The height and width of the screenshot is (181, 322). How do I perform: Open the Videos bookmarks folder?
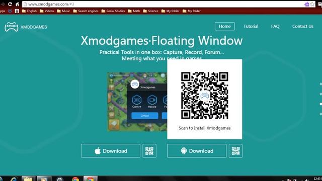click(47, 11)
